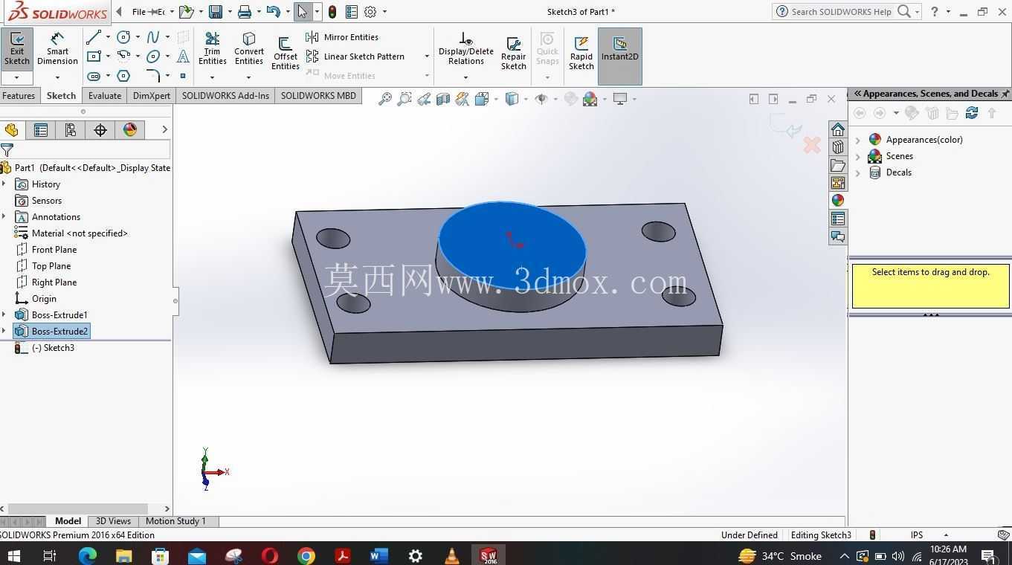This screenshot has height=565, width=1012.
Task: Expand the Scenes tree node
Action: [858, 156]
